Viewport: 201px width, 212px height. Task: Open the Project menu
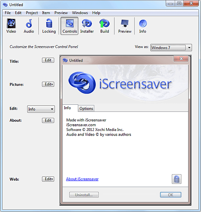(x=32, y=13)
